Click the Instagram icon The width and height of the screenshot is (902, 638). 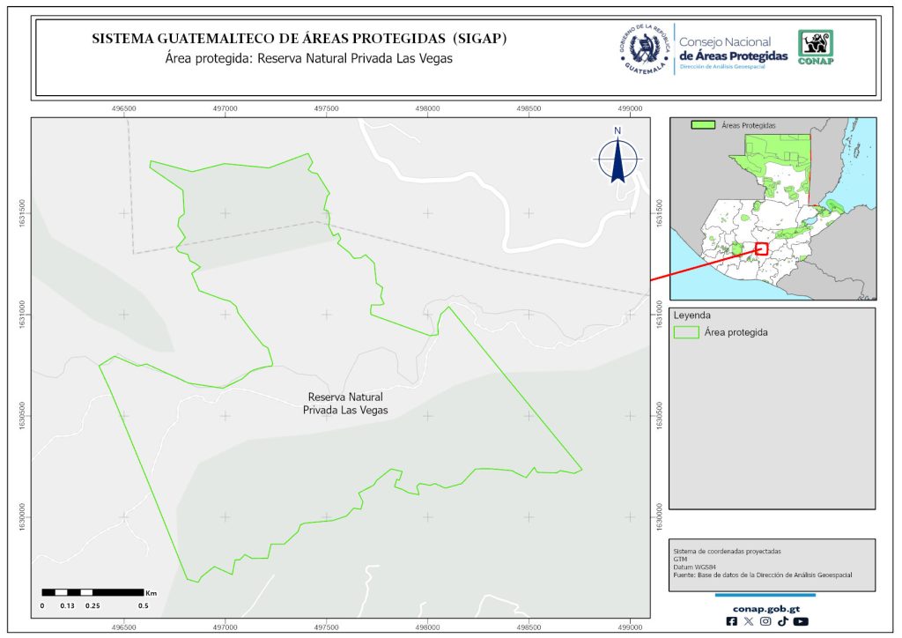click(765, 621)
